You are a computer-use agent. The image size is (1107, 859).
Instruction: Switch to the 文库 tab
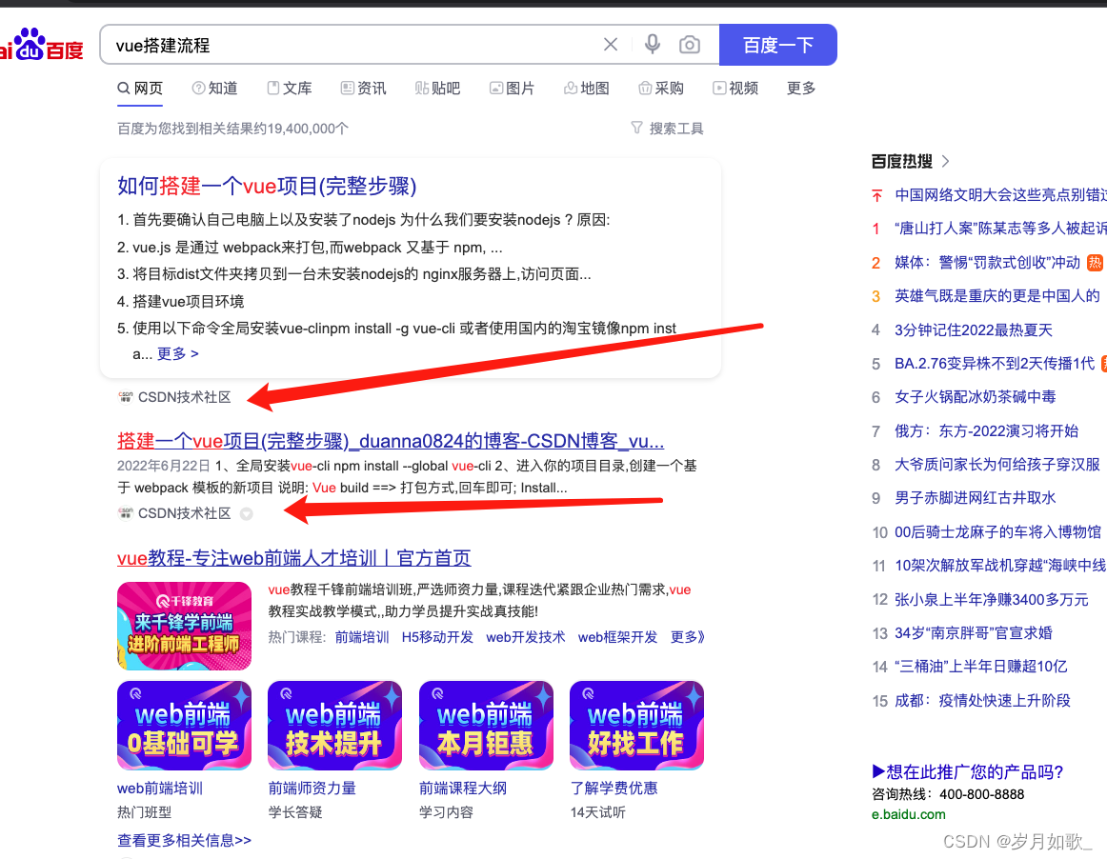pos(290,89)
